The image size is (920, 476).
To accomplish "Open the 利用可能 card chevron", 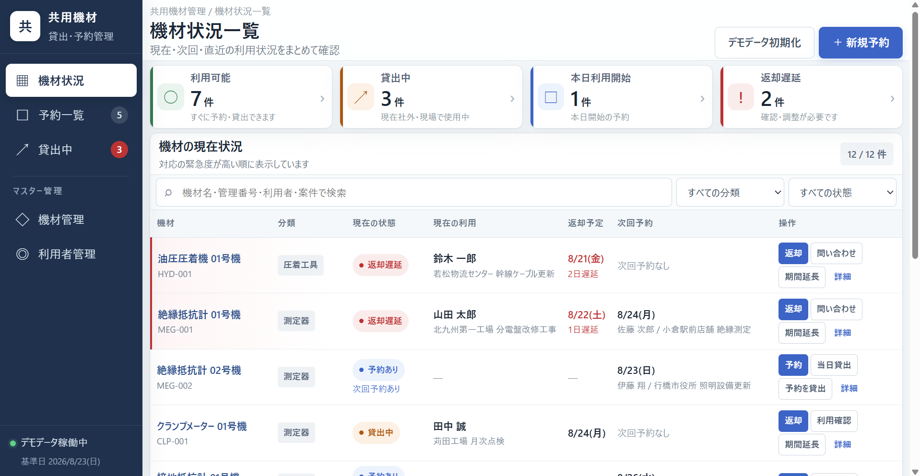I will 322,99.
